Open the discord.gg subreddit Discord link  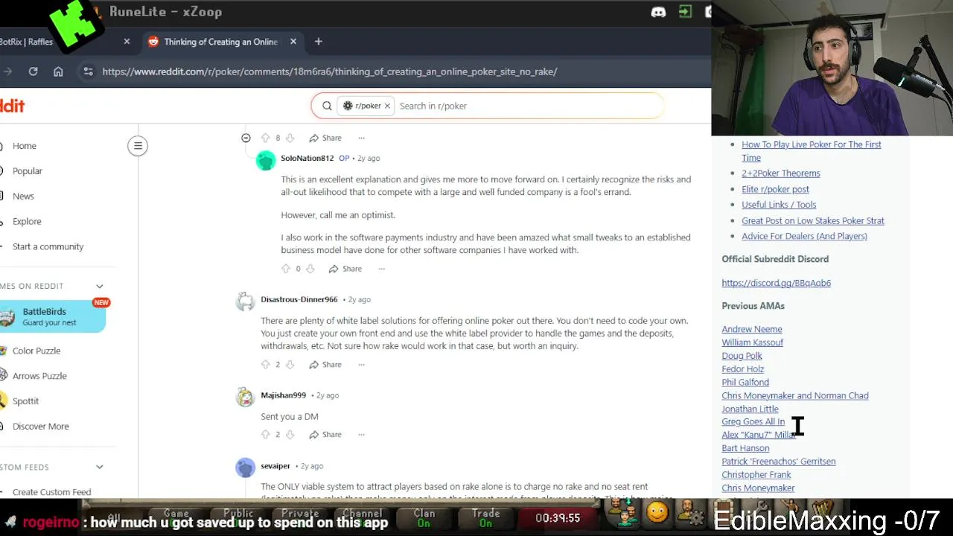776,283
